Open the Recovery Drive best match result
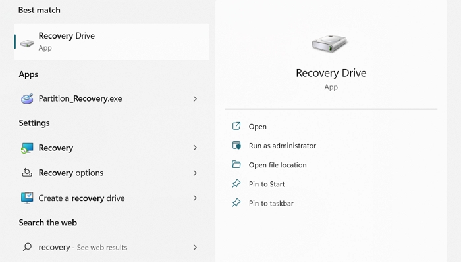 point(111,42)
